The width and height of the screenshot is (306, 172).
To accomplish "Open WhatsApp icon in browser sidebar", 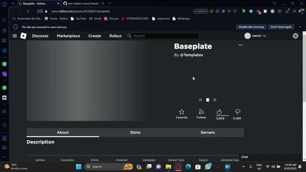I will pyautogui.click(x=4, y=88).
